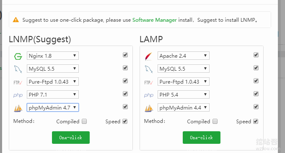Toggle Speed method for LNMP
Screen dimensions: 285x153
[x=125, y=121]
